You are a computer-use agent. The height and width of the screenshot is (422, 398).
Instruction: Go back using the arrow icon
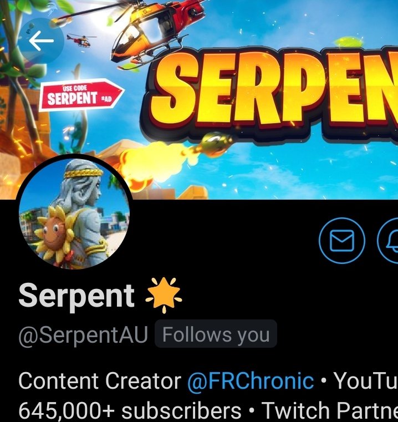click(41, 40)
